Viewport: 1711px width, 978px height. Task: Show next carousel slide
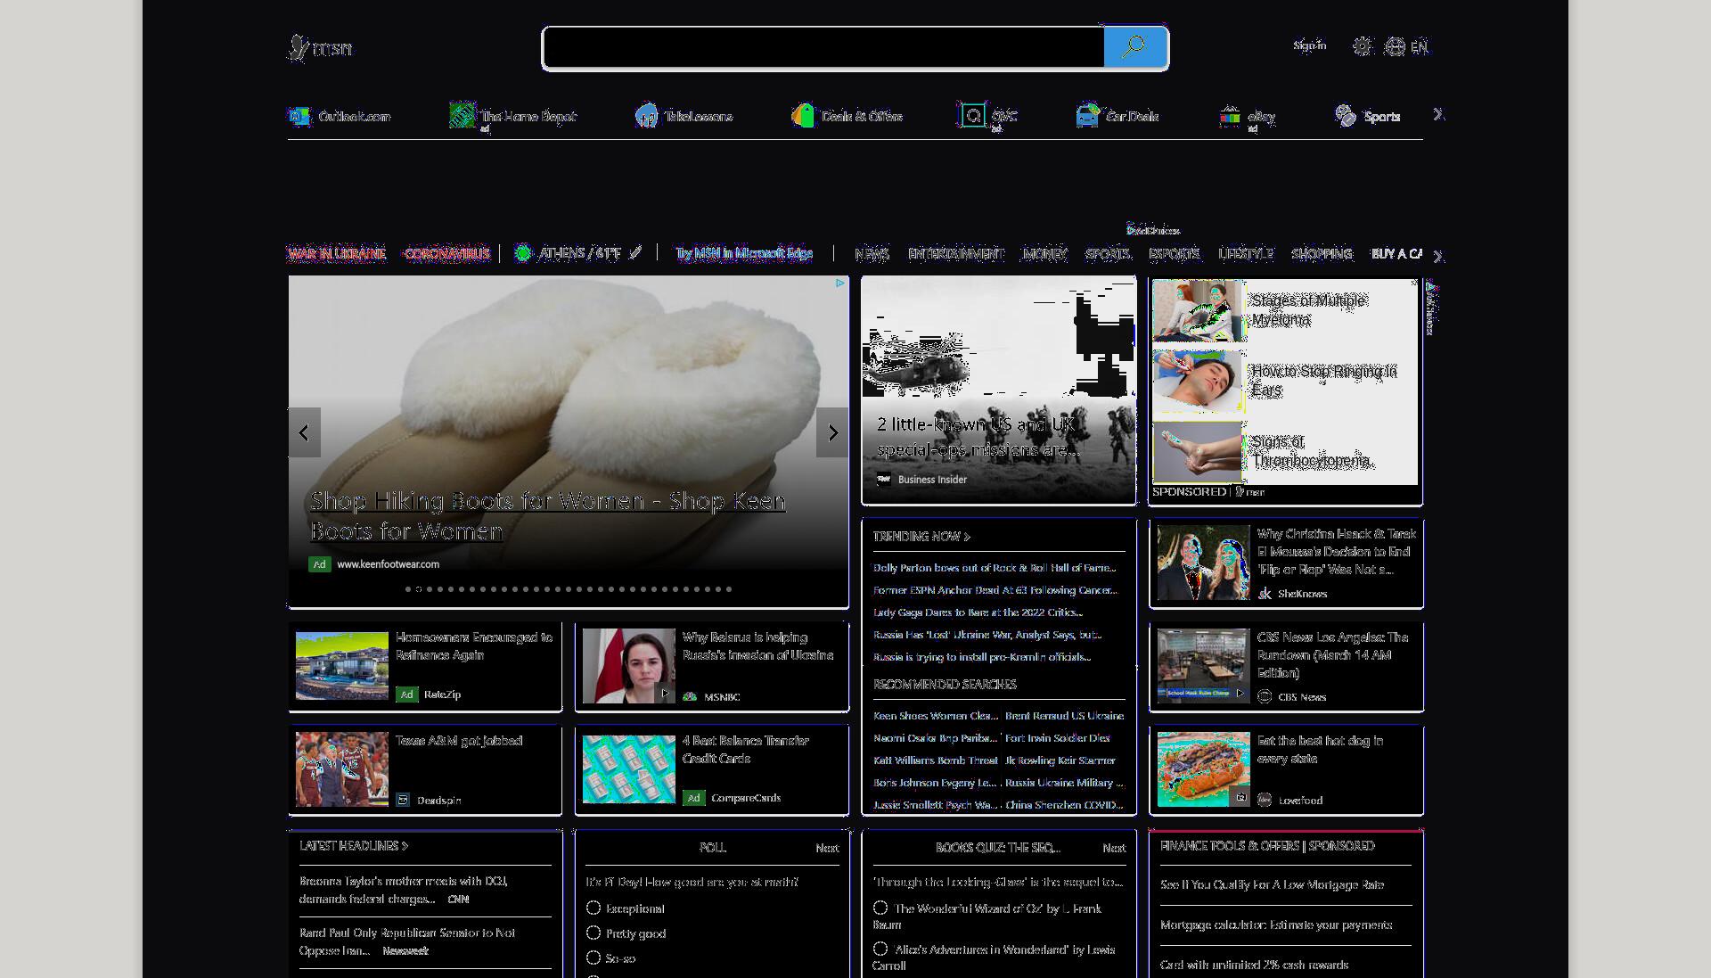tap(832, 432)
